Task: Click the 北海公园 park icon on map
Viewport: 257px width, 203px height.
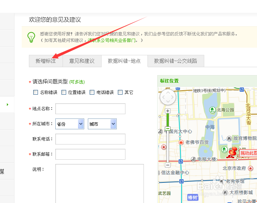Action: [x=213, y=109]
